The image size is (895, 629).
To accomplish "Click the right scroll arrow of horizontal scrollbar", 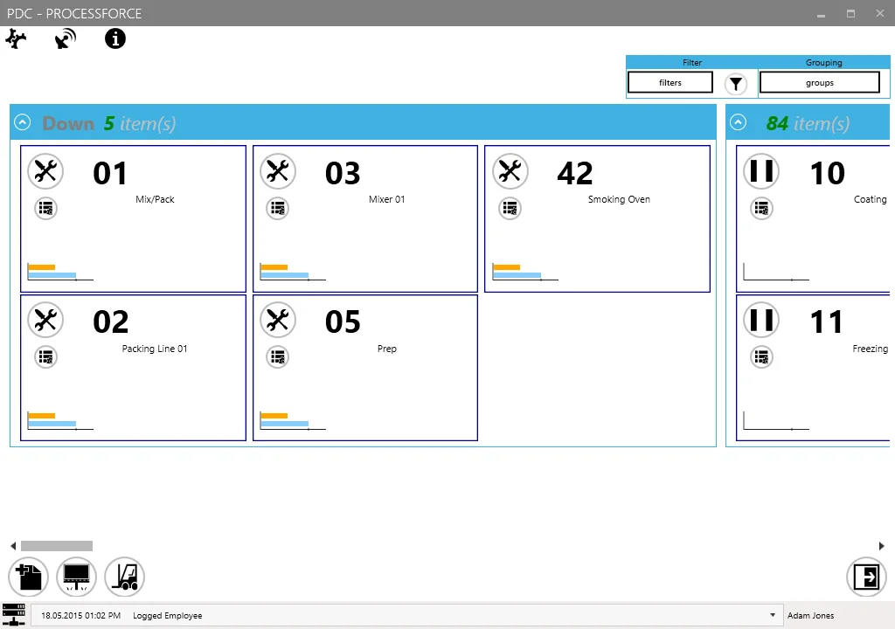I will (x=881, y=546).
